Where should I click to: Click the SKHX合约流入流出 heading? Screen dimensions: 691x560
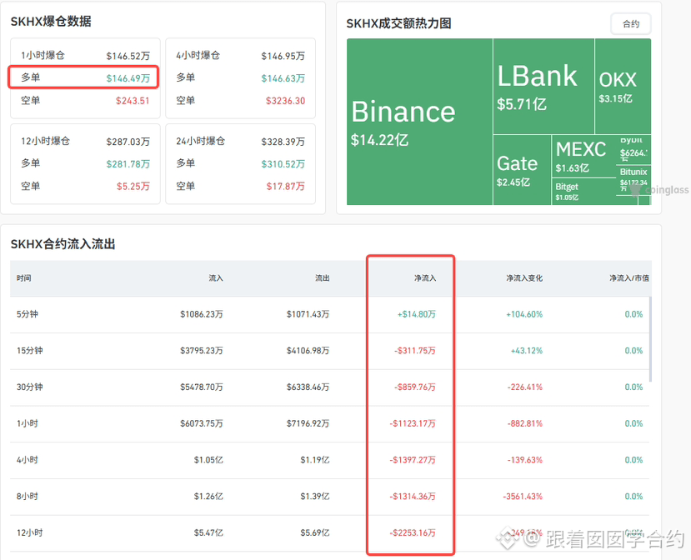tap(63, 244)
